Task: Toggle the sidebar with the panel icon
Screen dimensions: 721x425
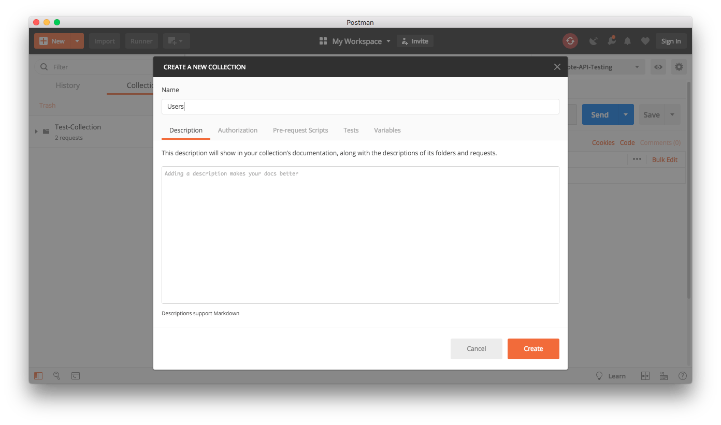Action: coord(38,375)
